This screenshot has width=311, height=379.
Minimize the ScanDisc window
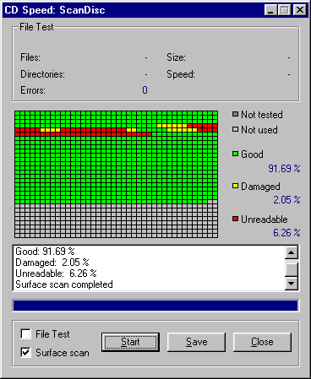tap(271, 10)
